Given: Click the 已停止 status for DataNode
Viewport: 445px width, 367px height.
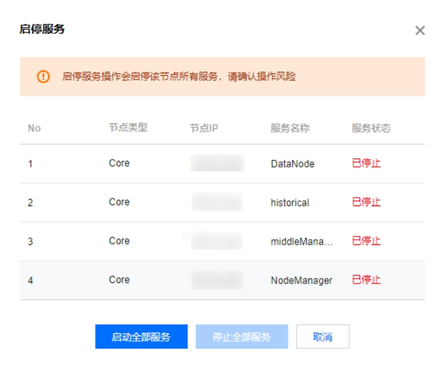Looking at the screenshot, I should point(366,164).
